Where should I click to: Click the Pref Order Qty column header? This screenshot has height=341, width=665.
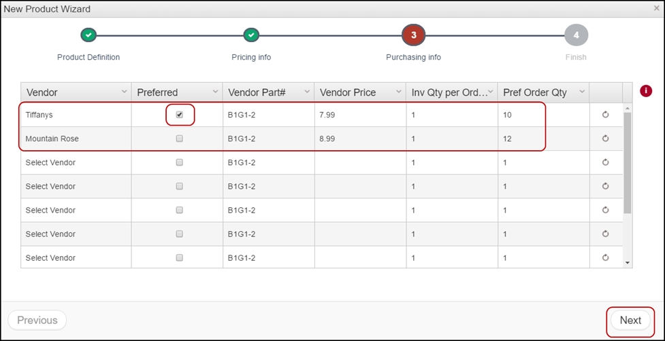543,92
